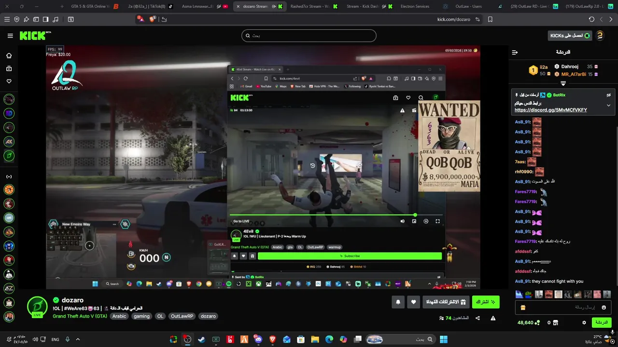This screenshot has height=347, width=618.
Task: Click the Windows taskbar search box
Action: 400,339
